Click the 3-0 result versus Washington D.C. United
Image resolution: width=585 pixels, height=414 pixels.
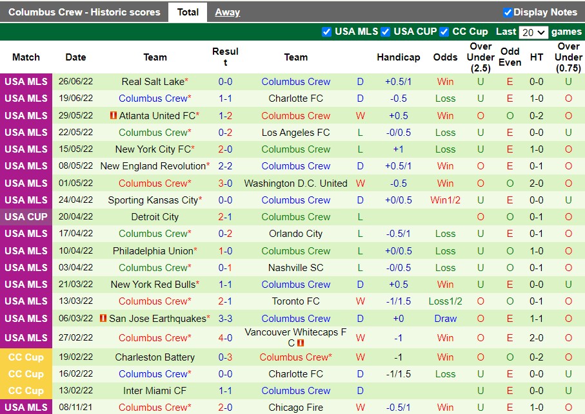(225, 183)
